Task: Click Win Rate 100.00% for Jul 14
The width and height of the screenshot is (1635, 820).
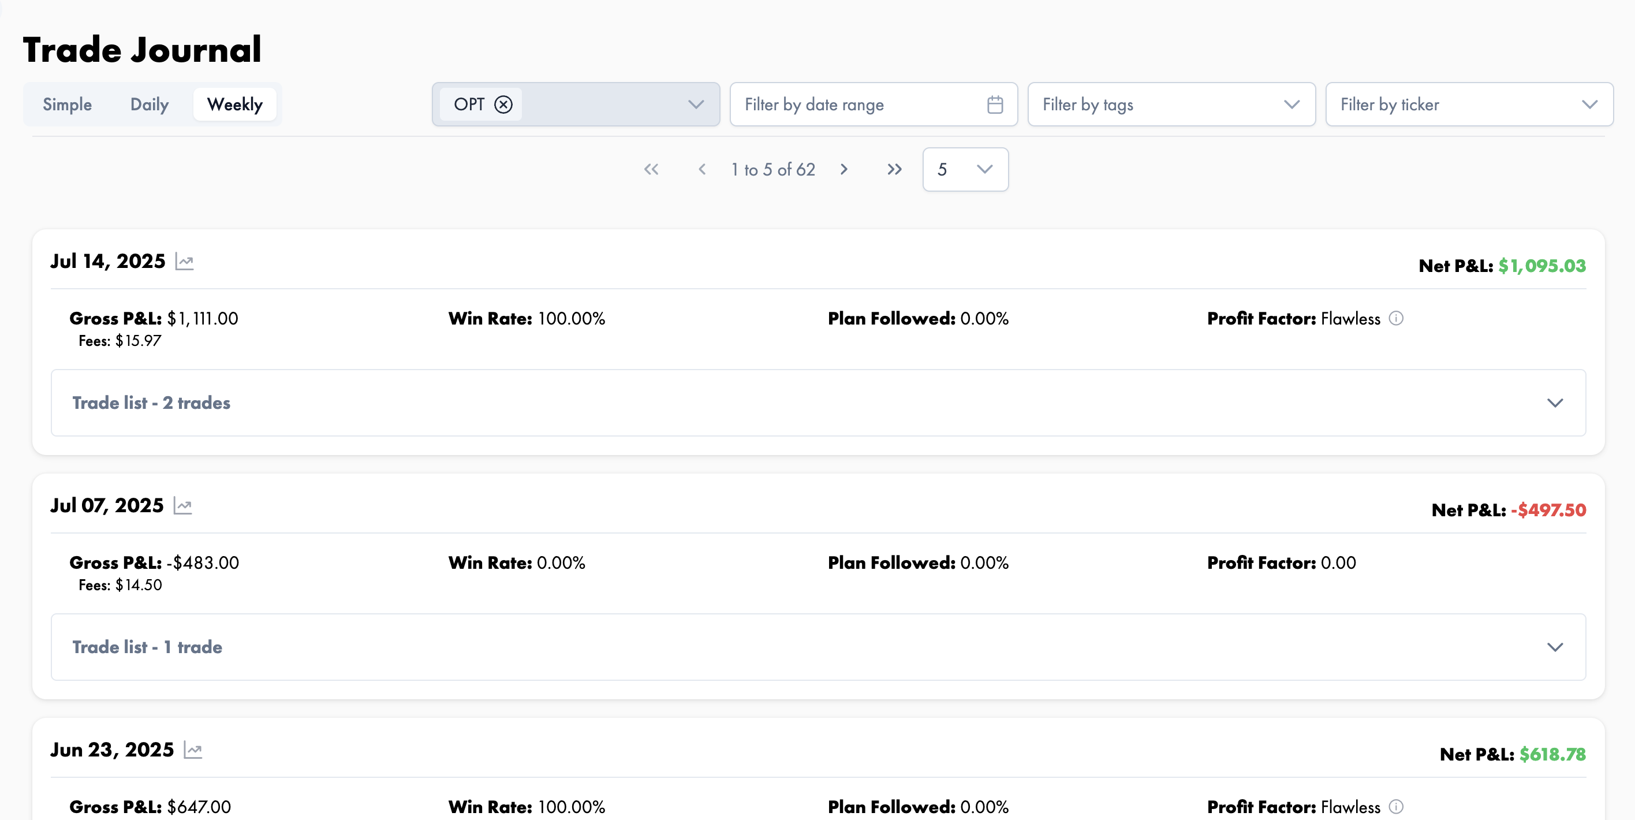Action: point(527,319)
